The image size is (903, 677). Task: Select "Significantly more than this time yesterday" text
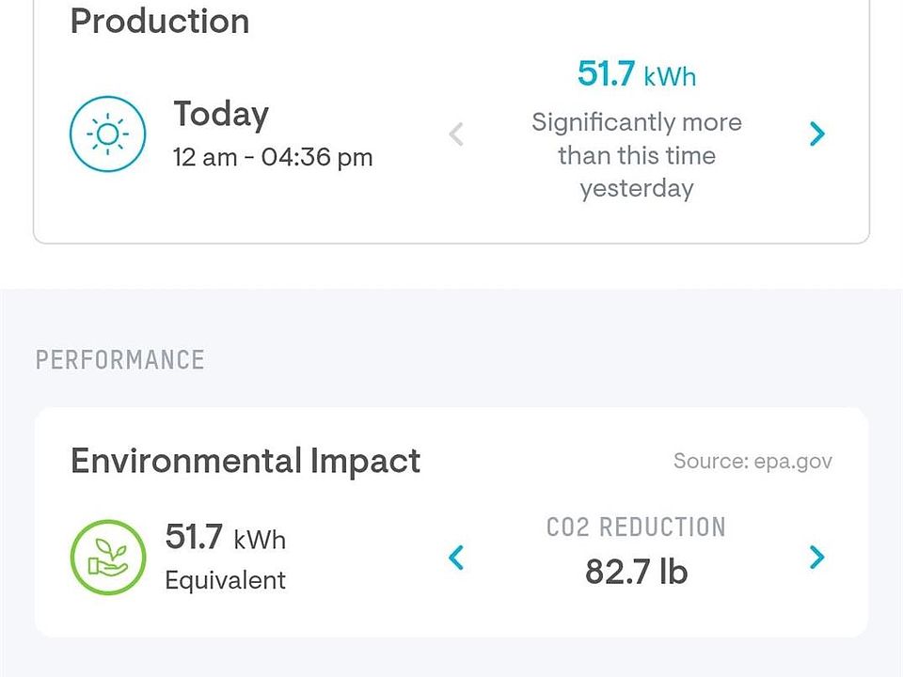tap(637, 155)
